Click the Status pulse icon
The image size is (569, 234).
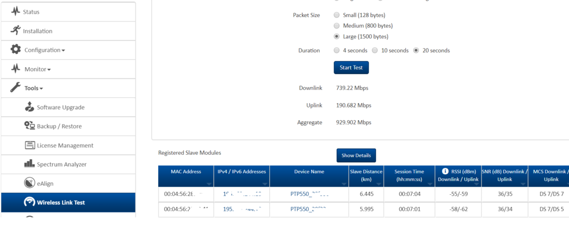tap(15, 11)
